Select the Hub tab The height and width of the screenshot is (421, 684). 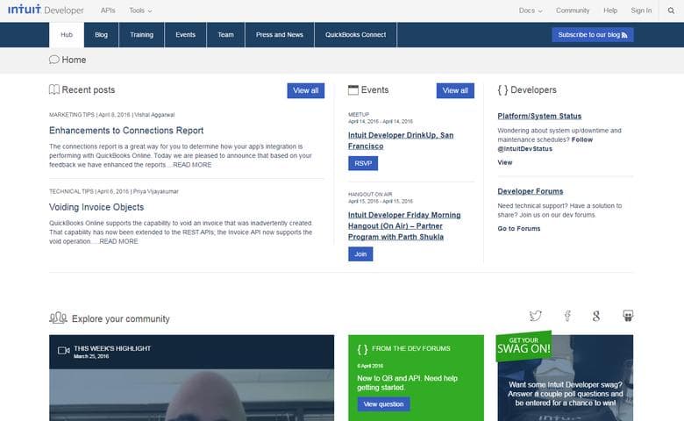67,34
